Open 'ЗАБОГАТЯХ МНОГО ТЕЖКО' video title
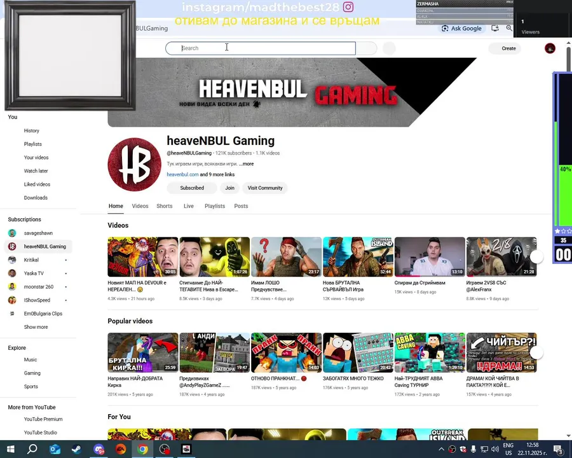The image size is (572, 458). [353, 378]
